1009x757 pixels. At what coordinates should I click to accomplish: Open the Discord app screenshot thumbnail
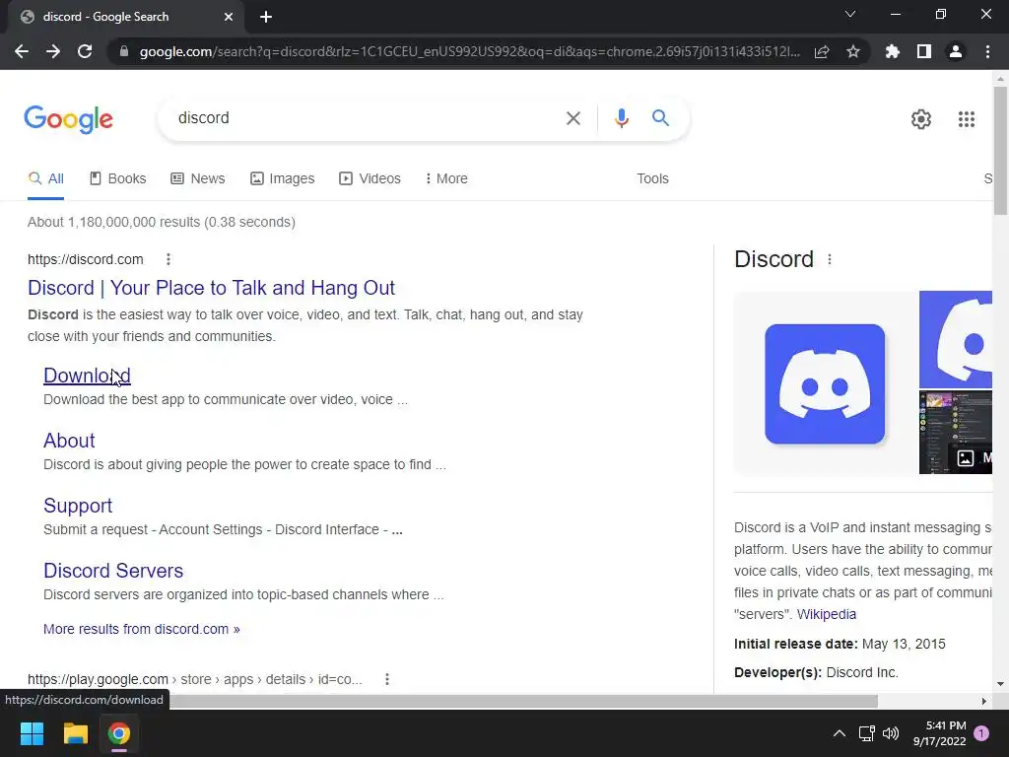[956, 432]
